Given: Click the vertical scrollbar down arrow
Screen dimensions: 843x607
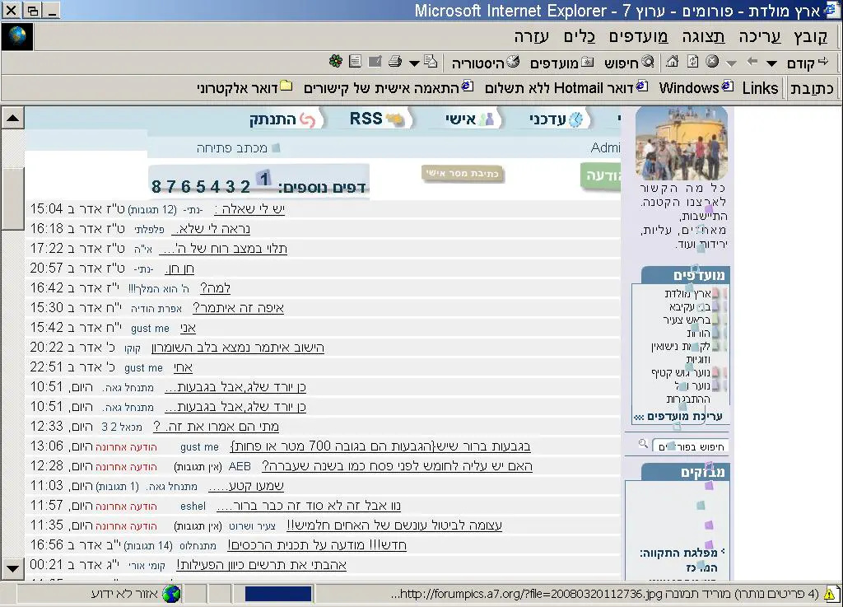Looking at the screenshot, I should [12, 568].
